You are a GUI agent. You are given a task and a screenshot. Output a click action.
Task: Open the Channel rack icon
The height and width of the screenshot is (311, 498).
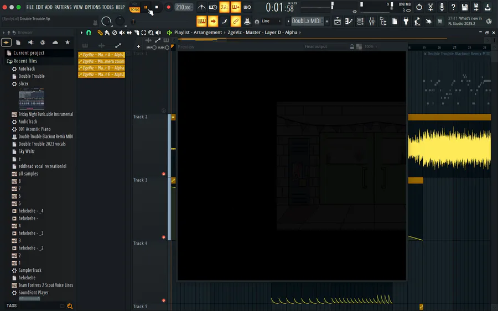tap(360, 21)
